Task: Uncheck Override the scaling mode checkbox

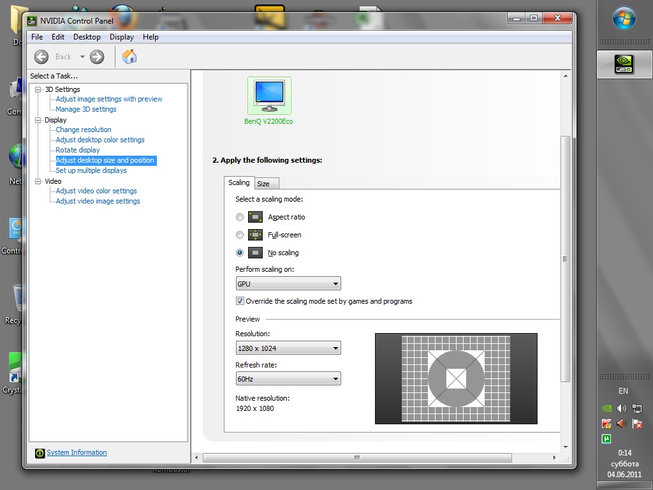Action: 240,301
